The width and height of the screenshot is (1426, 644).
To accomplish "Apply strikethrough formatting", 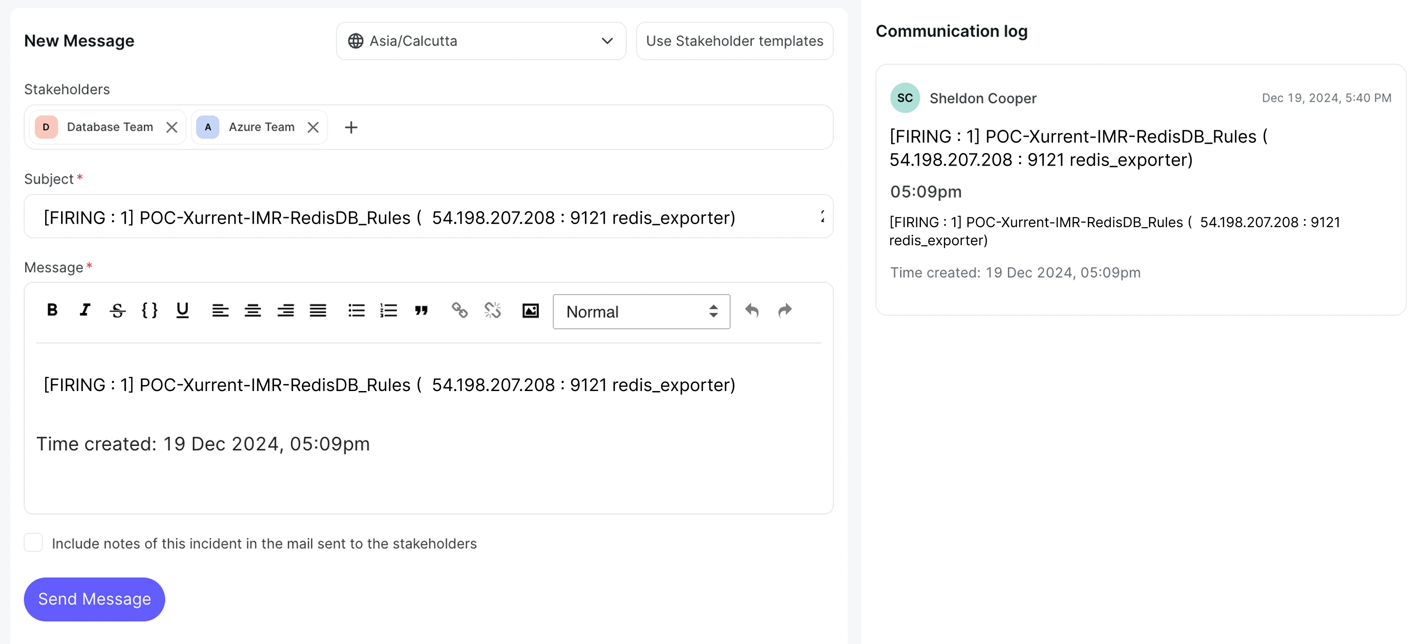I will click(x=117, y=311).
